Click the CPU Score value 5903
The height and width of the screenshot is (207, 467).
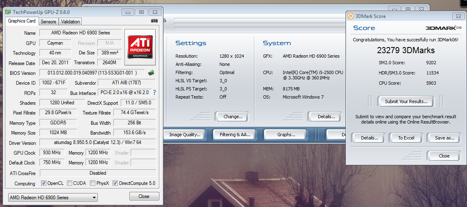[x=431, y=83]
